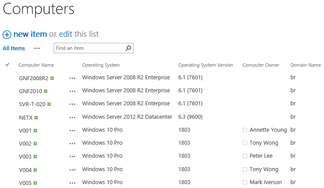
Task: Click the plus icon beside new item
Action: tap(7, 34)
